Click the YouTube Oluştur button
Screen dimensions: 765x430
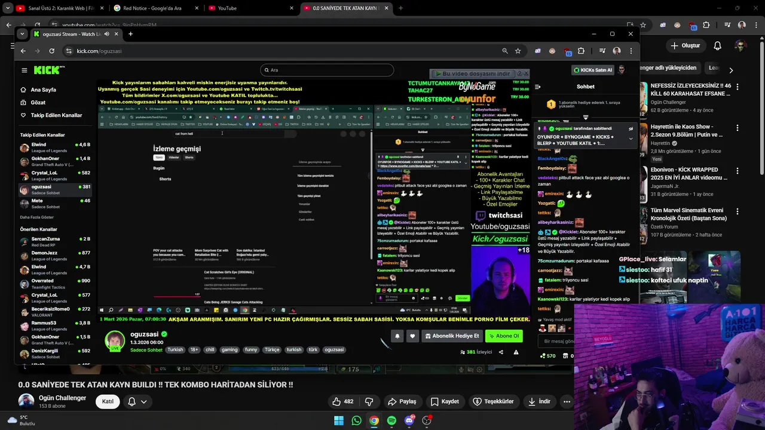tap(685, 45)
